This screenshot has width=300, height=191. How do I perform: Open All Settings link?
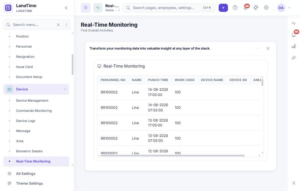[26, 174]
